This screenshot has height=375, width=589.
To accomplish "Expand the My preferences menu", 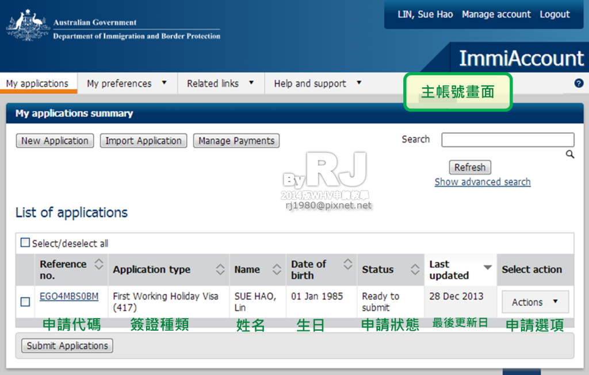I will tap(127, 83).
